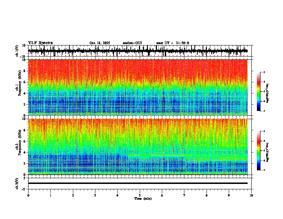Image resolution: width=283 pixels, height=219 pixels.
Task: Click the 'Time (min)' axis label
Action: click(143, 199)
